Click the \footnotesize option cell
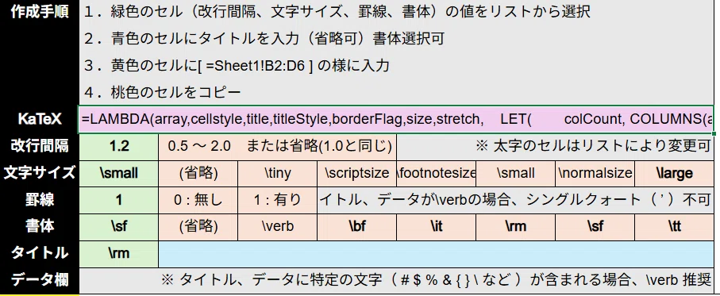This screenshot has width=720, height=296. [x=437, y=173]
